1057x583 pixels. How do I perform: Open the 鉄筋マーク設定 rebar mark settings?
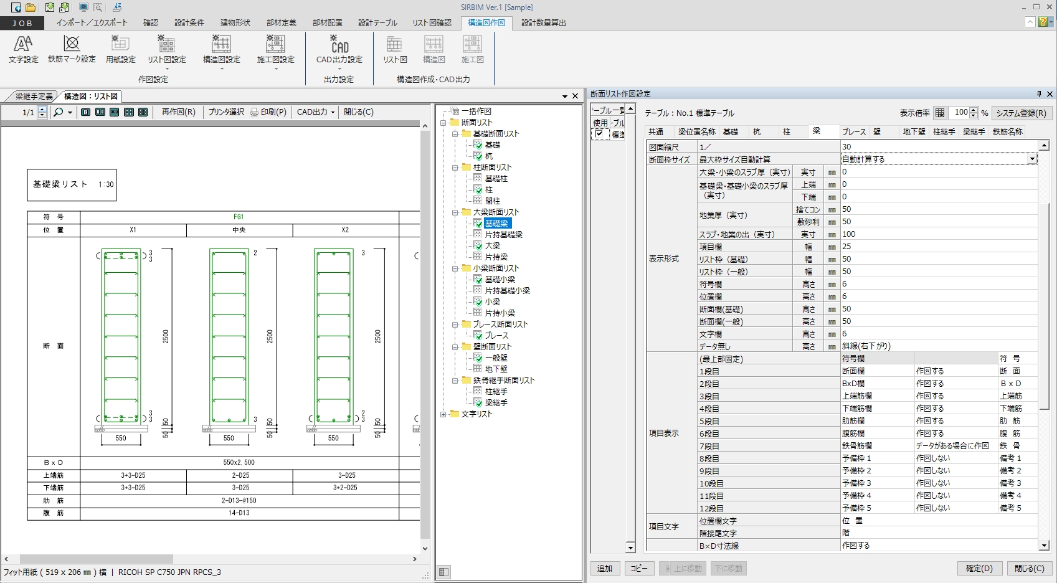(72, 49)
